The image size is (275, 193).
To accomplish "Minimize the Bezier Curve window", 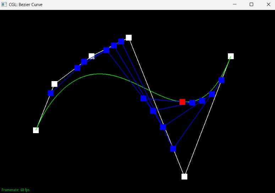I will [x=235, y=5].
